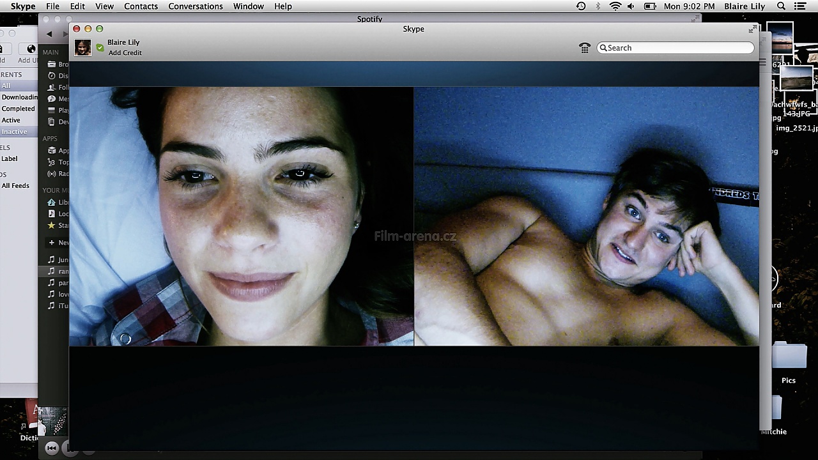Open the Notification Center list icon

click(x=799, y=6)
